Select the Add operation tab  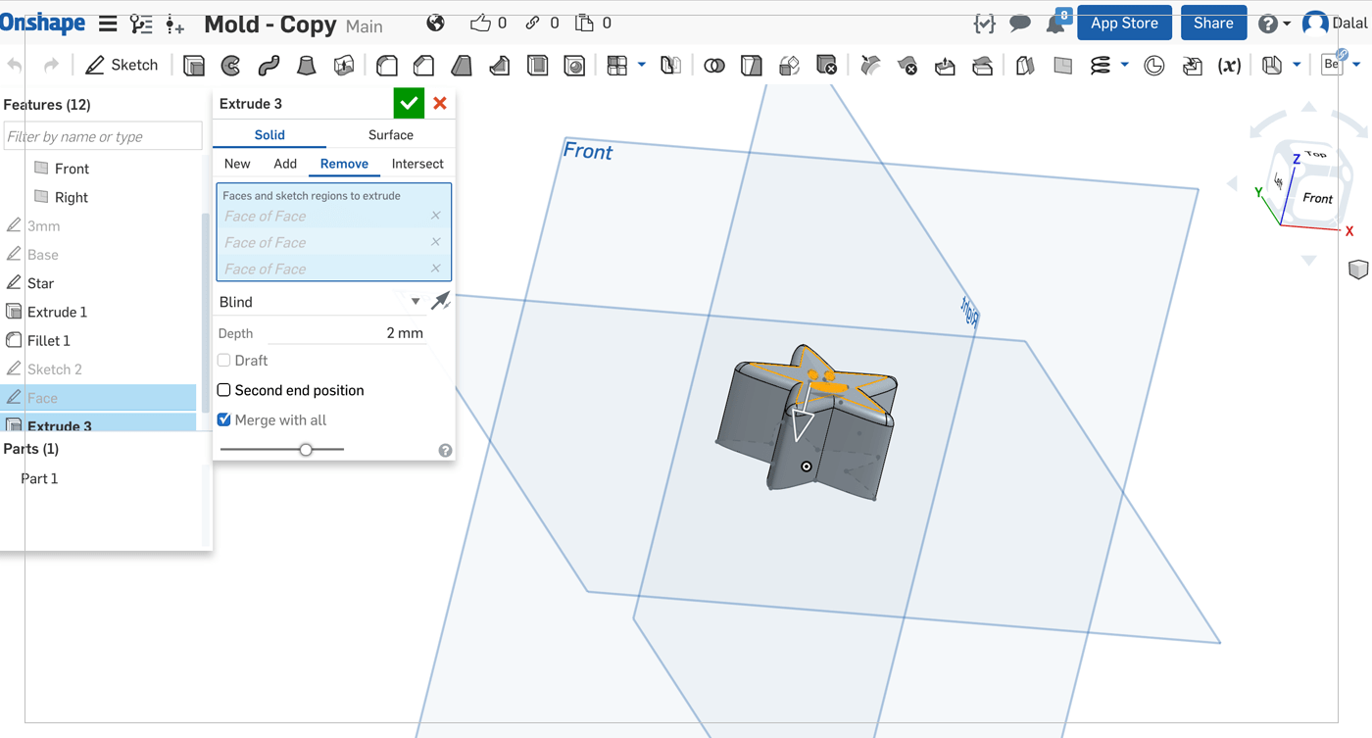[285, 164]
